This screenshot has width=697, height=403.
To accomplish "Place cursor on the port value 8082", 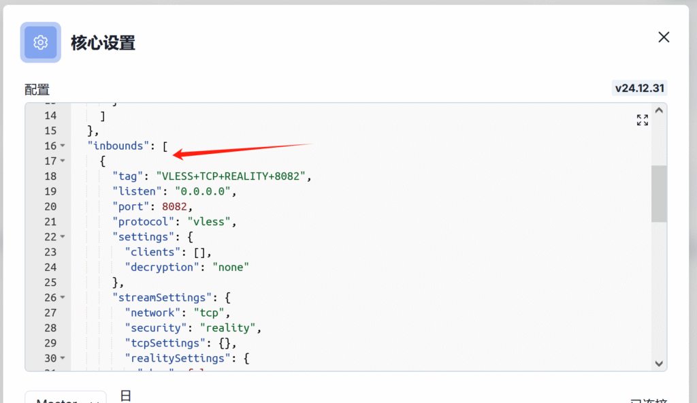I will click(x=177, y=206).
